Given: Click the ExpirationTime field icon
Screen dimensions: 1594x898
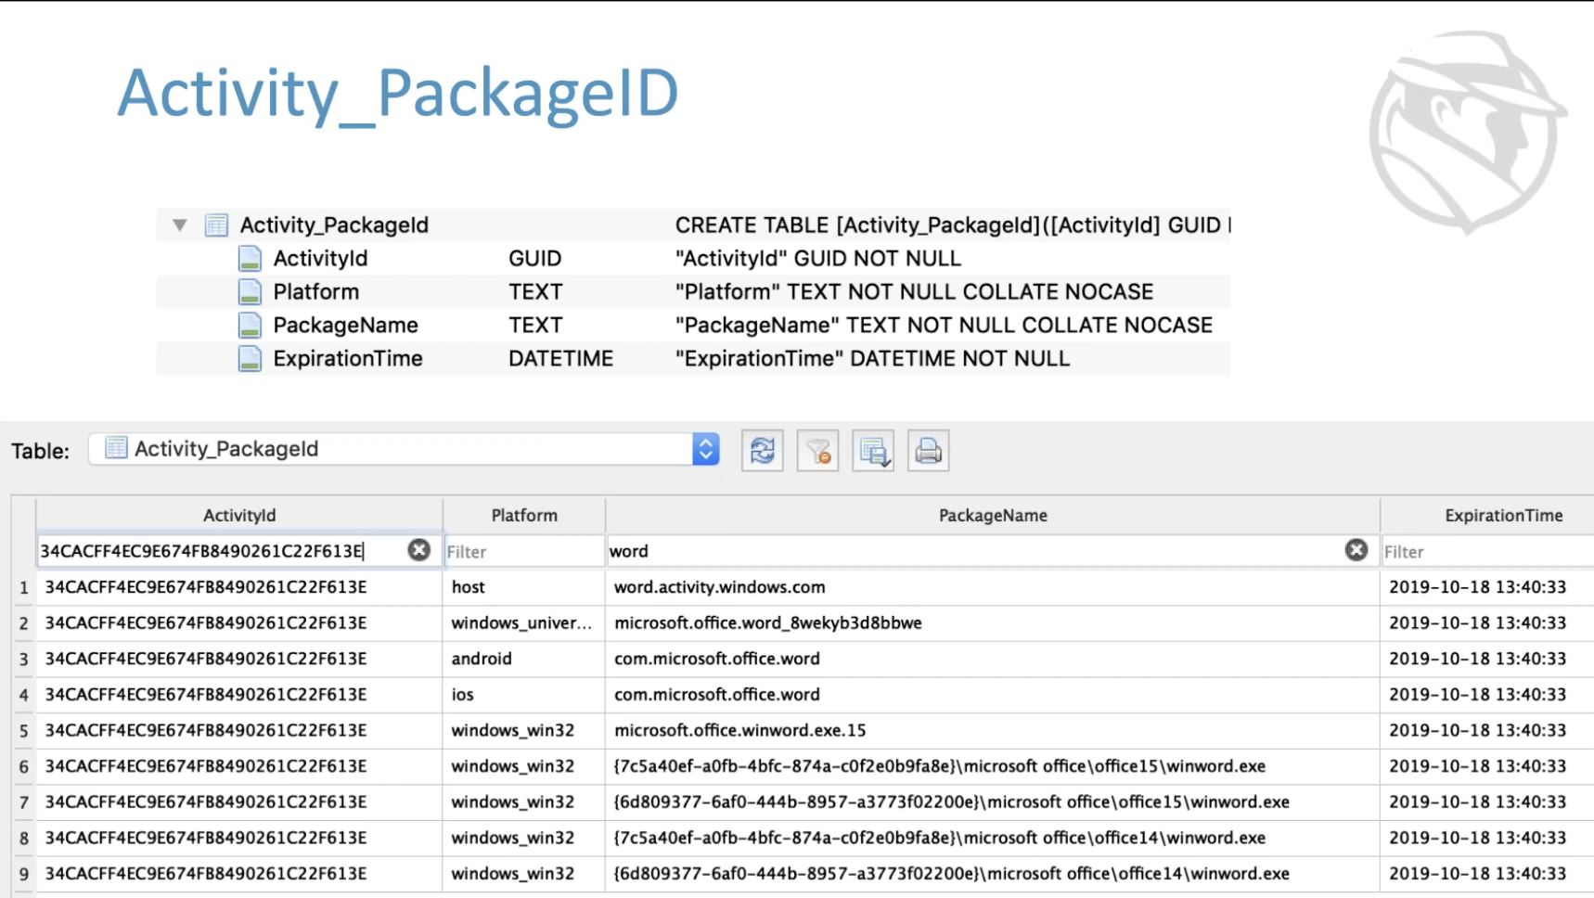Looking at the screenshot, I should (x=250, y=359).
